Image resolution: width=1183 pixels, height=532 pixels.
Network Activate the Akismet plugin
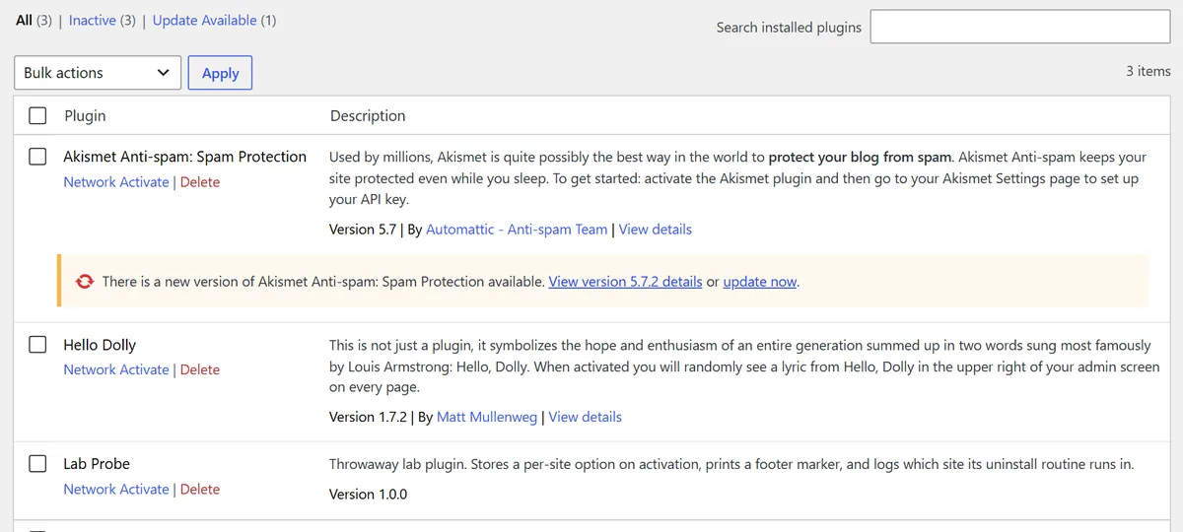pyautogui.click(x=116, y=182)
